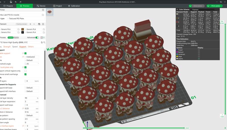Image resolution: width=227 pixels, height=130 pixels.
Task: Select the Preview tab
Action: [x=24, y=6]
